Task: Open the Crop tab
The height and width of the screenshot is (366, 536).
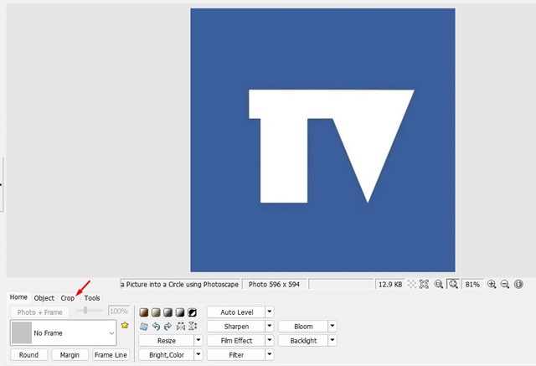Action: pos(67,298)
